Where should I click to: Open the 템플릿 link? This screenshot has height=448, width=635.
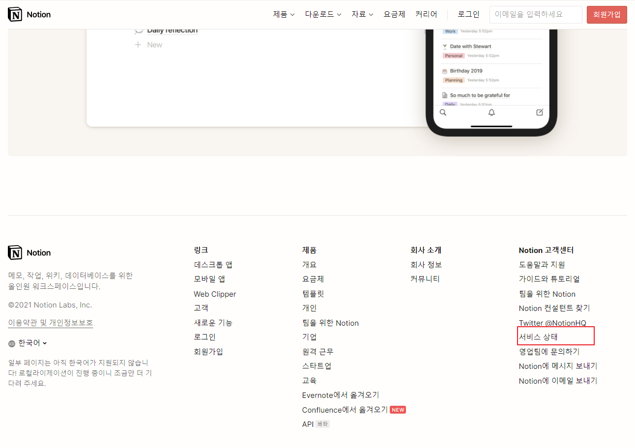point(313,294)
